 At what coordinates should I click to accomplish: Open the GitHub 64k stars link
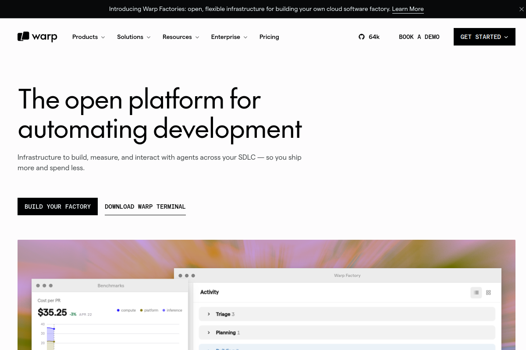pyautogui.click(x=369, y=37)
